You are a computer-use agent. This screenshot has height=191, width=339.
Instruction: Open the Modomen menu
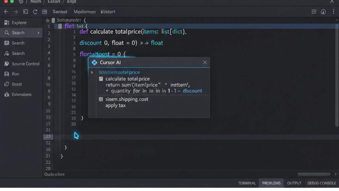click(x=84, y=12)
